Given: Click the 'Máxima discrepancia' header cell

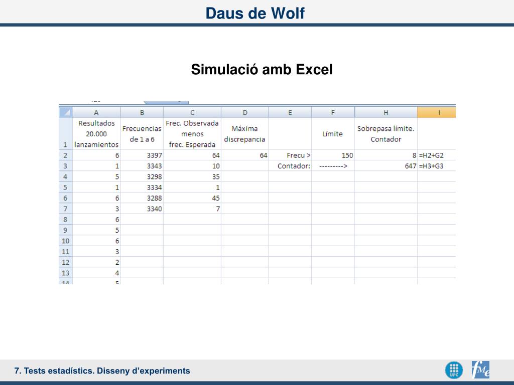Looking at the screenshot, I should click(245, 134).
